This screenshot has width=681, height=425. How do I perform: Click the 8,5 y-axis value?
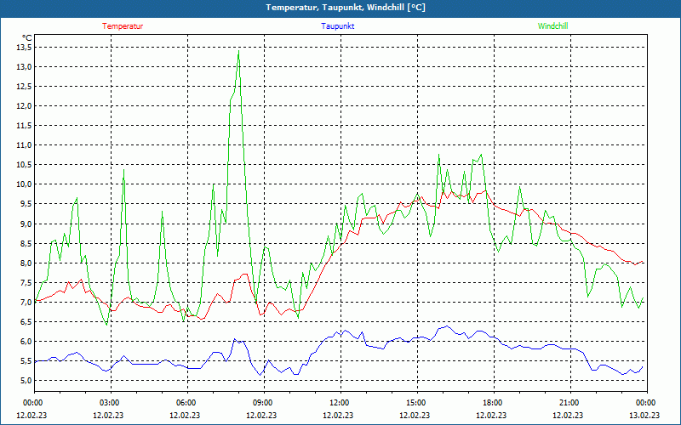pyautogui.click(x=26, y=243)
